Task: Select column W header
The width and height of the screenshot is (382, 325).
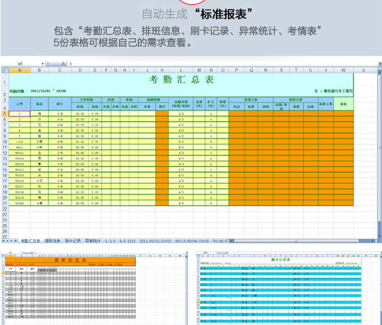Action: 343,71
